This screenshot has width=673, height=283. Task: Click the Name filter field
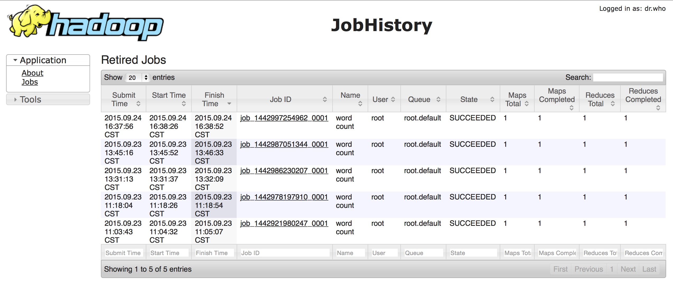click(x=350, y=253)
